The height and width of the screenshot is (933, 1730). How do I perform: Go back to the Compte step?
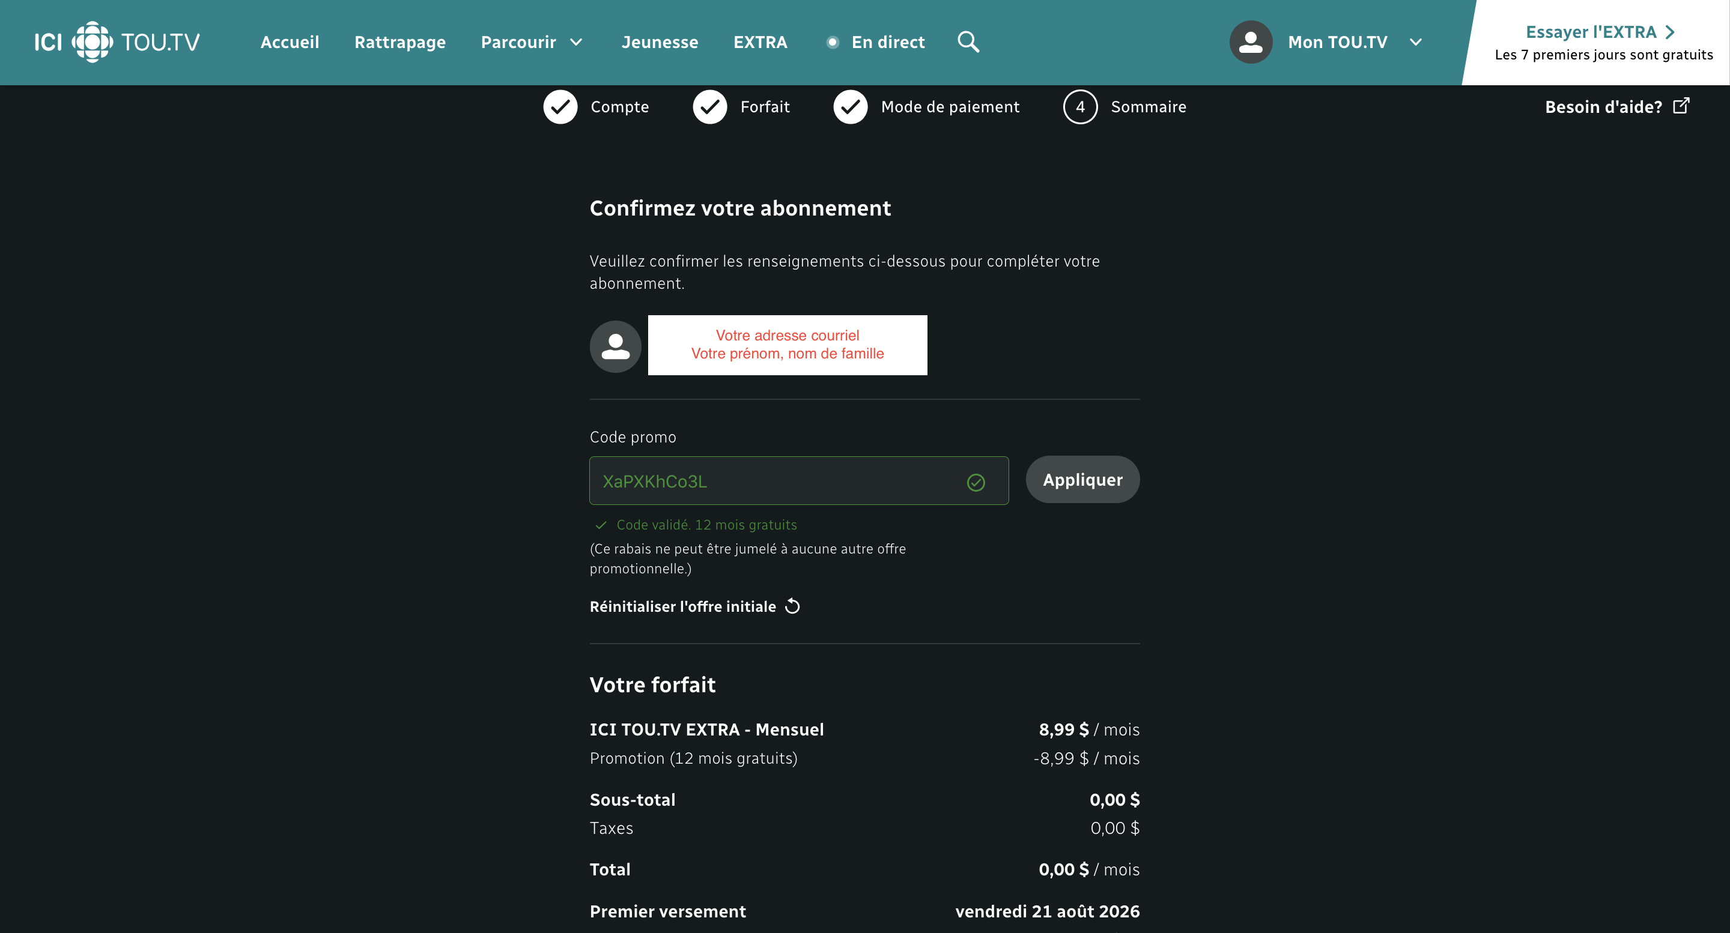tap(619, 107)
